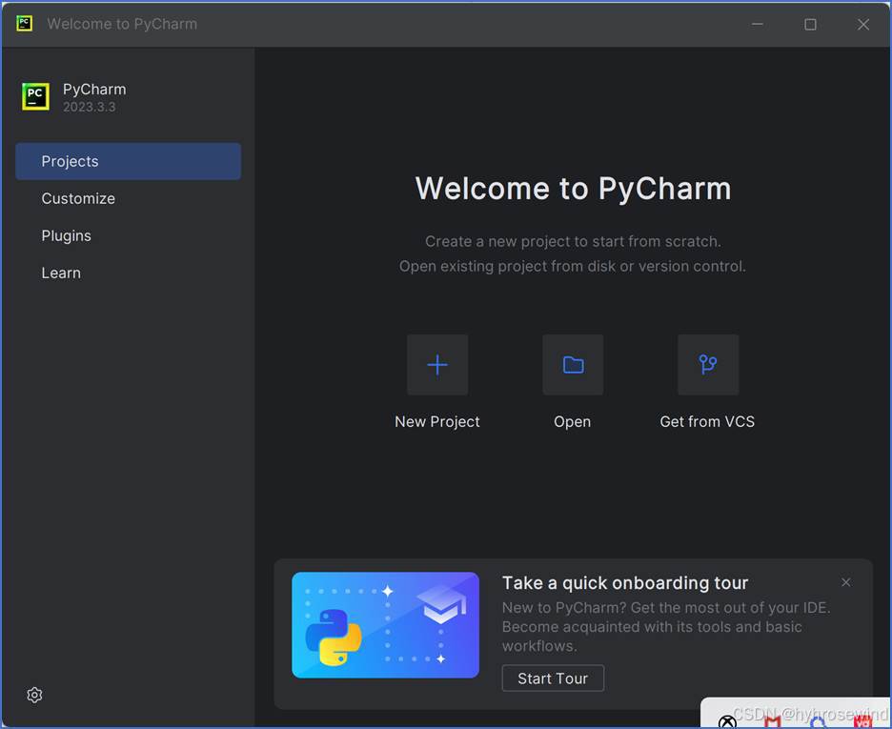Image resolution: width=892 pixels, height=729 pixels.
Task: Click the PyCharm icon in title bar
Action: click(25, 23)
